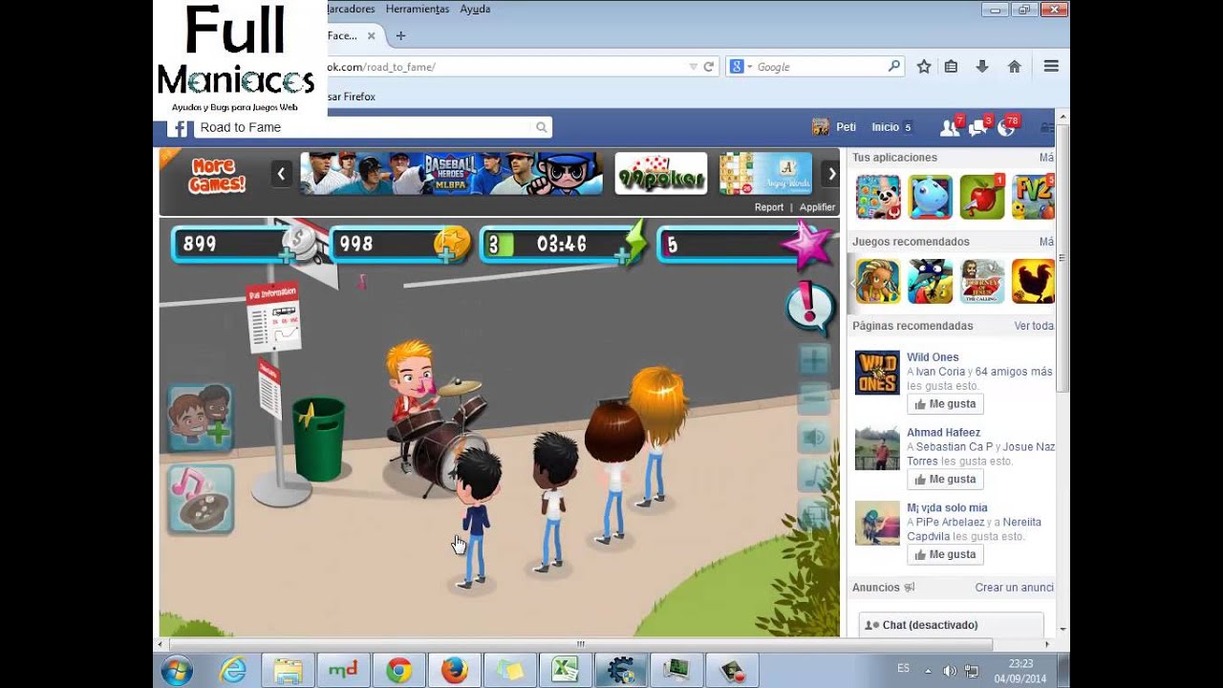Click the green trash can in game
Image resolution: width=1223 pixels, height=688 pixels.
click(x=318, y=438)
